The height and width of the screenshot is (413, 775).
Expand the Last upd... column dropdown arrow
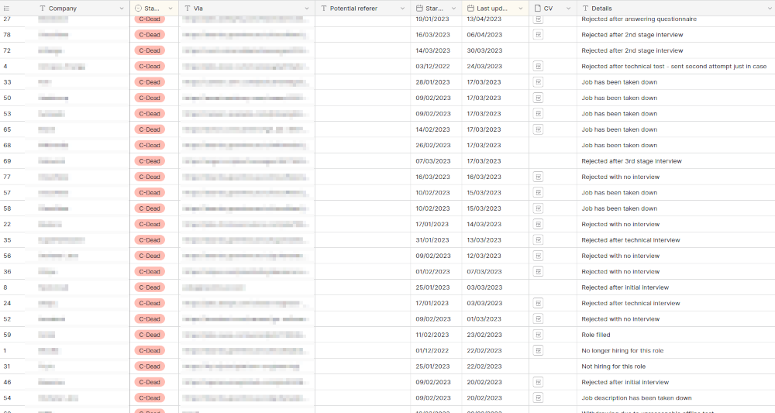[521, 9]
